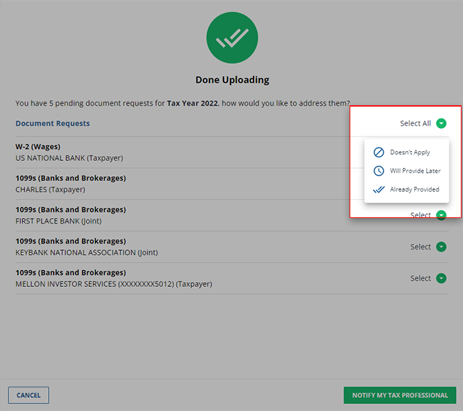Viewport: 463px width, 411px height.
Task: Click the green arrow beside Select All
Action: click(441, 123)
